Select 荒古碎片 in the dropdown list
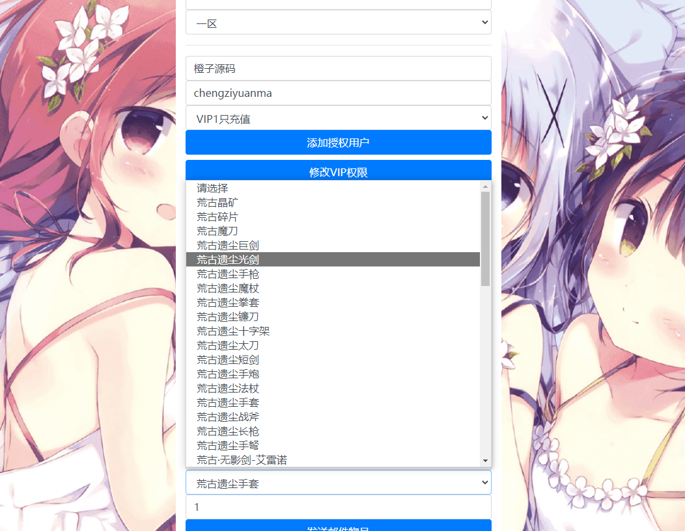Screen dimensions: 685x531 (332, 216)
